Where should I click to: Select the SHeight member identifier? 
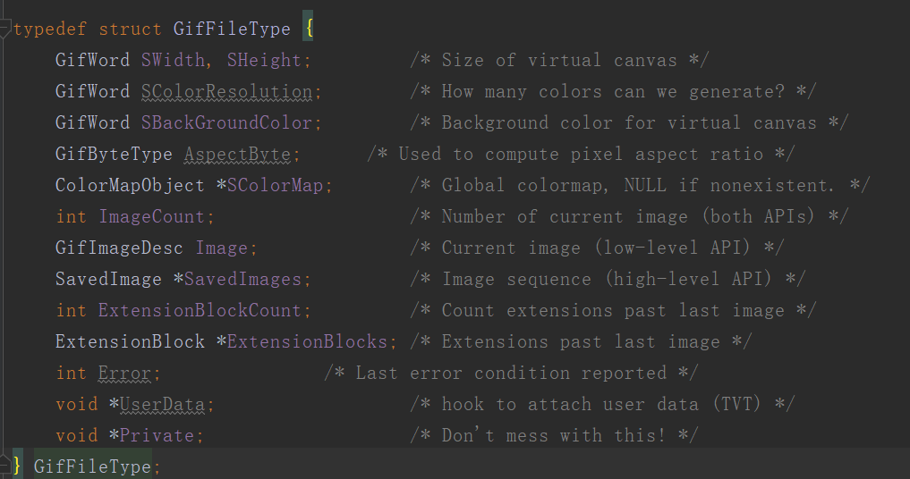point(264,60)
